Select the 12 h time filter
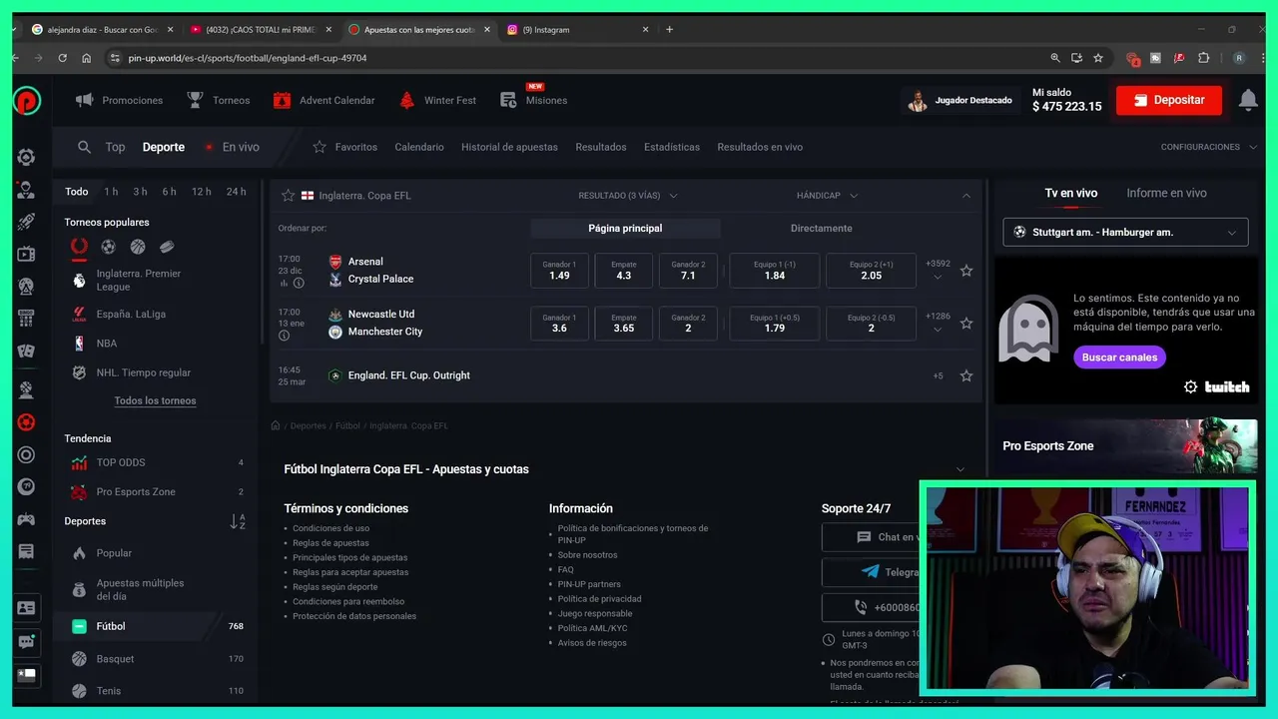This screenshot has width=1278, height=719. click(x=202, y=192)
